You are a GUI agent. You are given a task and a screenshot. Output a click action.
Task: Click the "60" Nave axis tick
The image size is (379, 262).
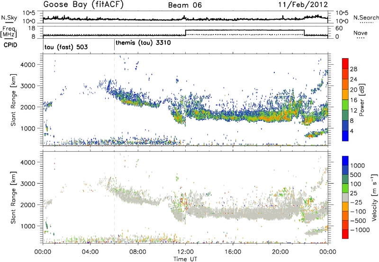(339, 28)
